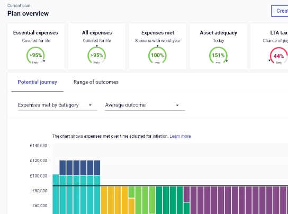Viewport: 288px width, 214px height.
Task: Switch to the Potential journey tab
Action: 37,82
